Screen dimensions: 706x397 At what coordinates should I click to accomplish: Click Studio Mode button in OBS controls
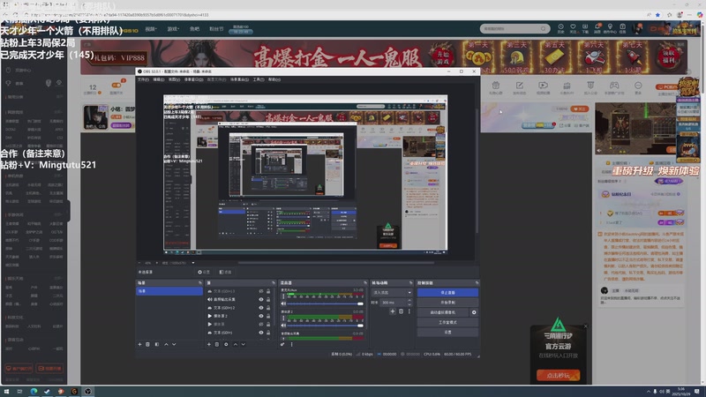coord(447,322)
